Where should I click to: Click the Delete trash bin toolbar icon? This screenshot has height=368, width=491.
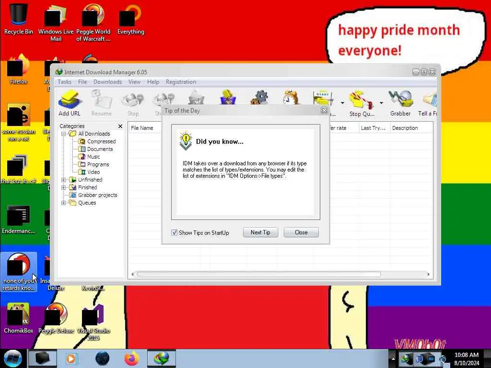pyautogui.click(x=196, y=97)
